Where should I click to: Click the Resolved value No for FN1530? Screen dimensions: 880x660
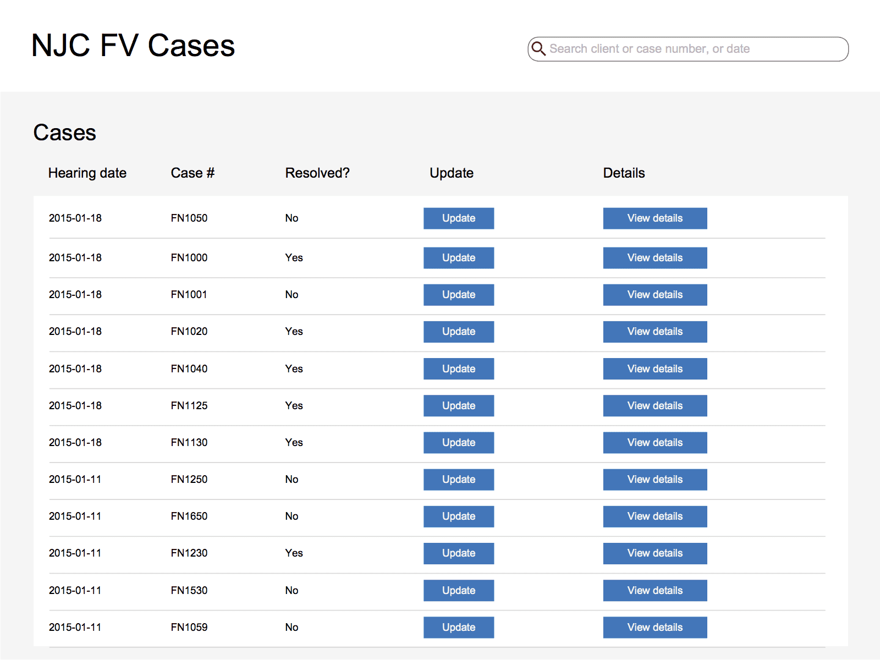[x=291, y=591]
